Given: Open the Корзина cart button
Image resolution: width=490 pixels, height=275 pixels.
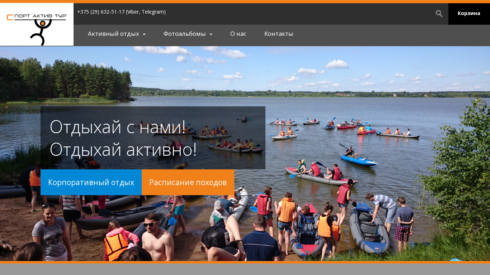Looking at the screenshot, I should 469,14.
